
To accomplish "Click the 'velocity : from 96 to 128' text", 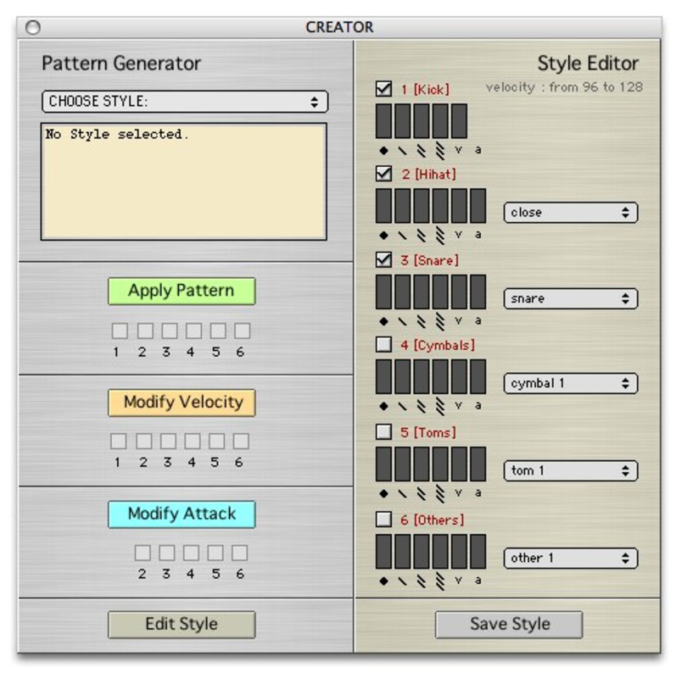I will (564, 87).
